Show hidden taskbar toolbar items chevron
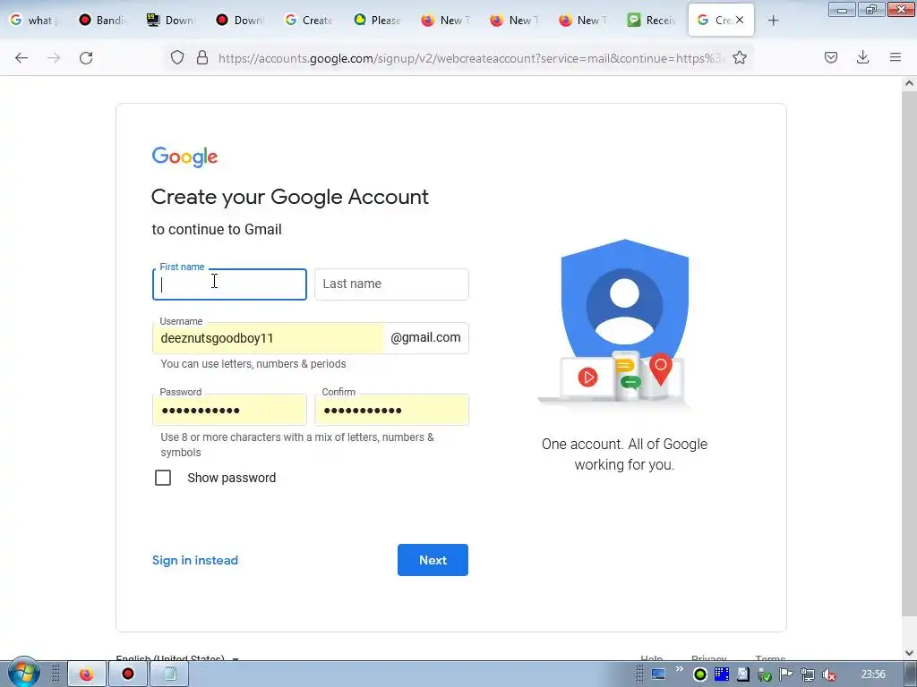This screenshot has width=917, height=687. (x=679, y=669)
